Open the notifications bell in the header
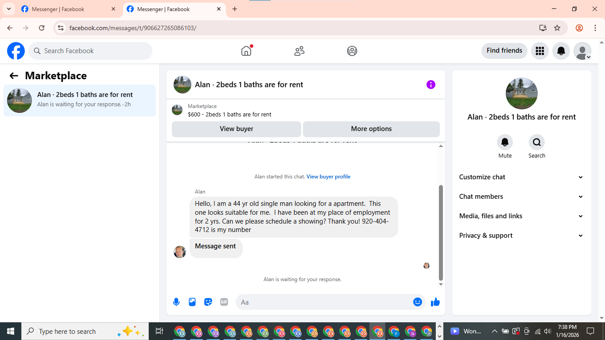605x340 pixels. coord(561,51)
